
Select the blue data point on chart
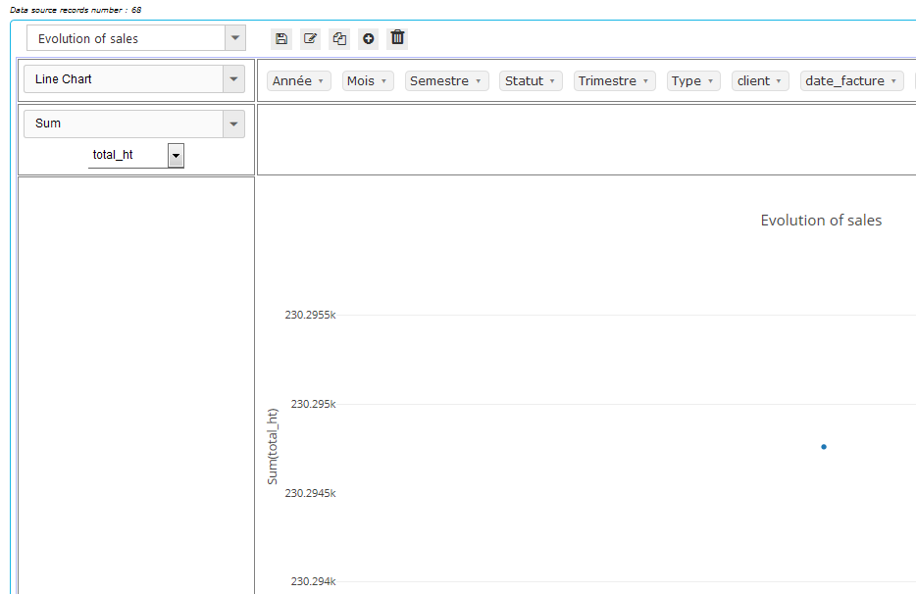823,447
